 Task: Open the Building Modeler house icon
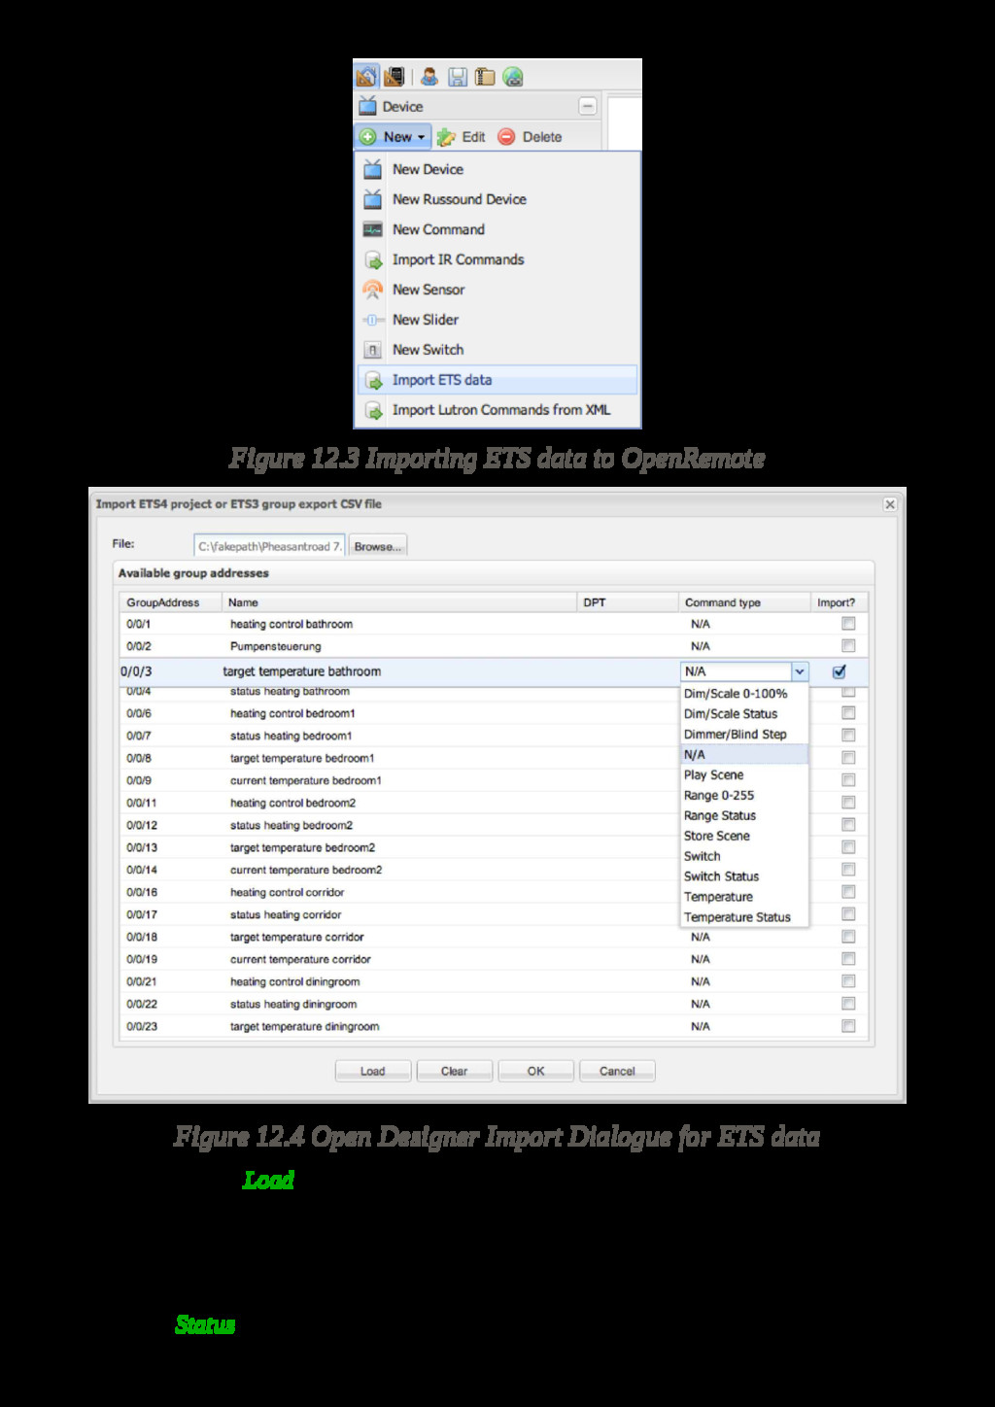[x=366, y=76]
